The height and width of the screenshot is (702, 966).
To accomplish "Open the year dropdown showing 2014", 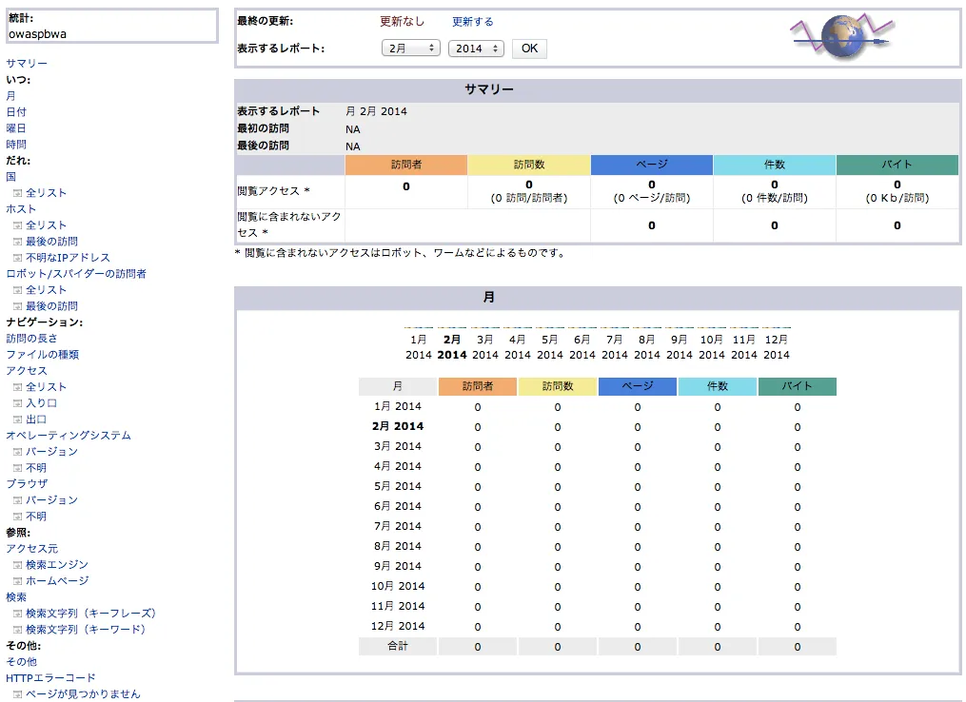I will pyautogui.click(x=476, y=48).
